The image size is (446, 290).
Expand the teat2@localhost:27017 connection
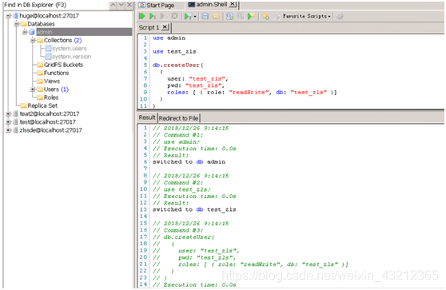pos(9,113)
